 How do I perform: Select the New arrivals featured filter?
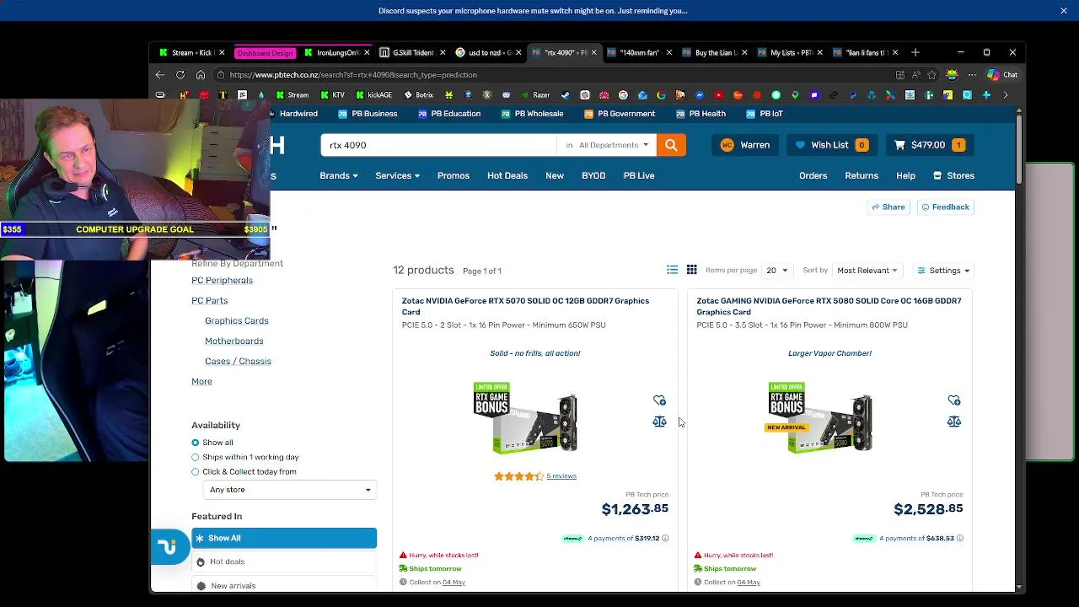tap(284, 585)
